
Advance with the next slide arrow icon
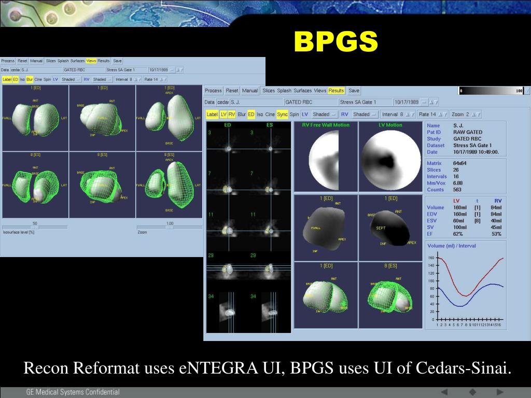499,392
